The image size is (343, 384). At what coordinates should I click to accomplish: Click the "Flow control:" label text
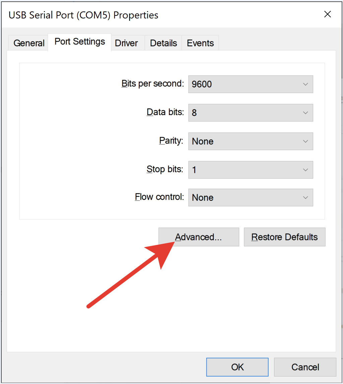tap(159, 197)
